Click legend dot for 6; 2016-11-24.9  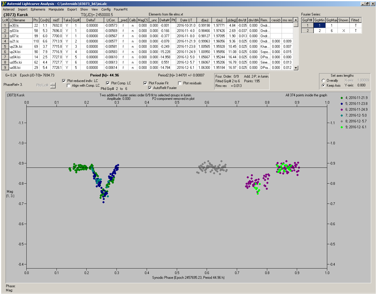coord(342,110)
